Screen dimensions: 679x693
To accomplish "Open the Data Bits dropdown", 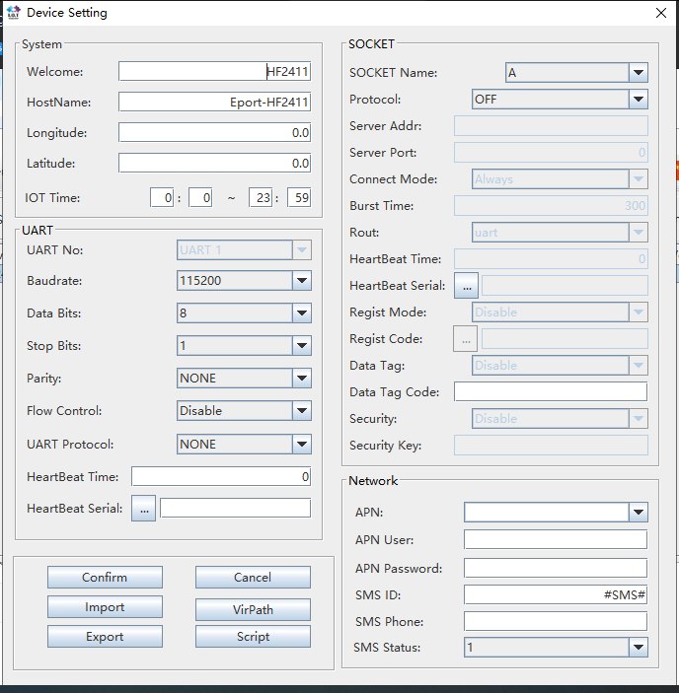I will click(302, 313).
